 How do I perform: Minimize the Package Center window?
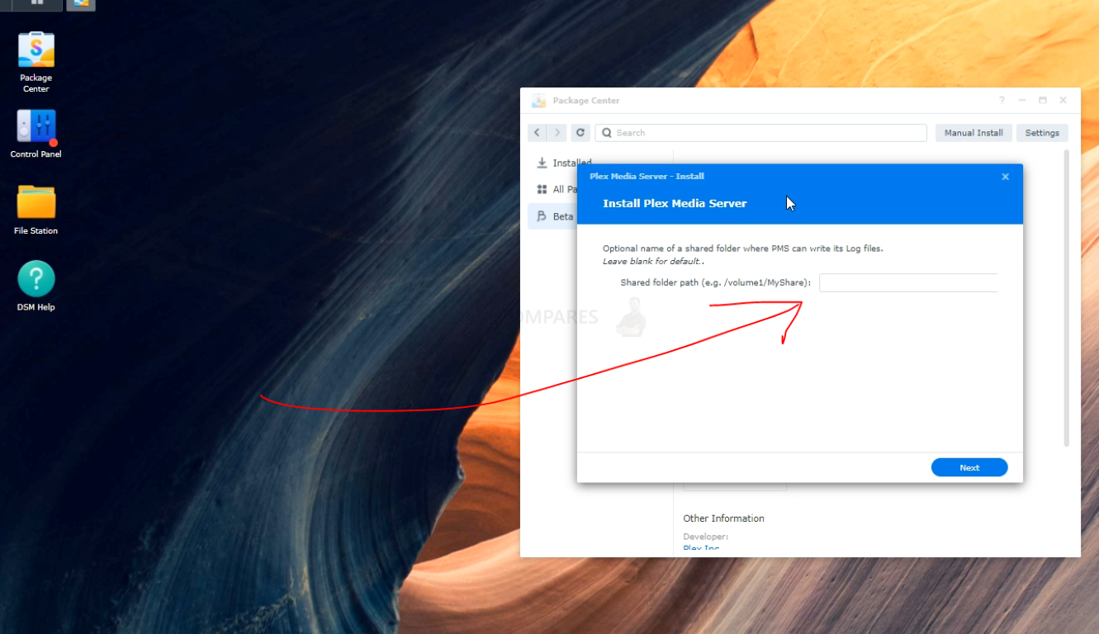click(1022, 100)
